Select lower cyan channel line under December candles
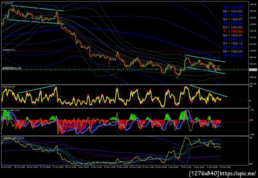258x178 pixels. (x=206, y=70)
